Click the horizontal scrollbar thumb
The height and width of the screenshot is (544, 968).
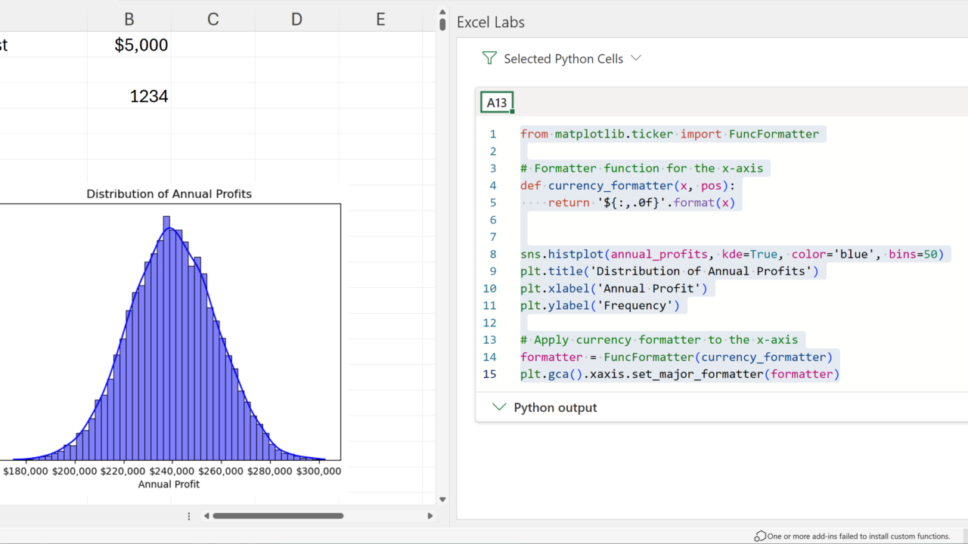(x=278, y=516)
